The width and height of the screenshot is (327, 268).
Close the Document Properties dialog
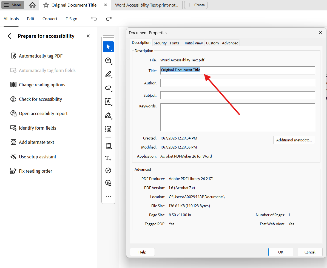click(320, 33)
